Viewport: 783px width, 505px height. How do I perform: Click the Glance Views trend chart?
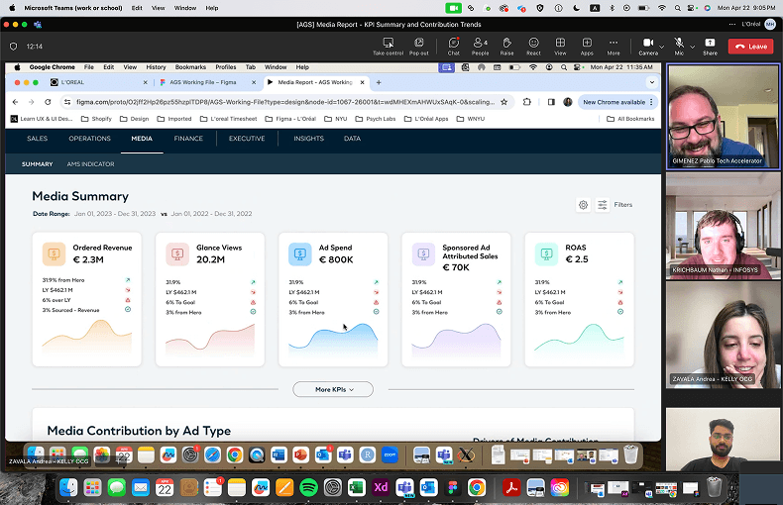[x=210, y=339]
